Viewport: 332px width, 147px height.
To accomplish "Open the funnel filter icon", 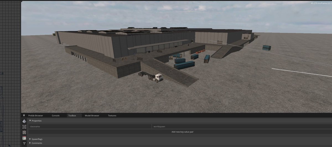I will coord(24,143).
